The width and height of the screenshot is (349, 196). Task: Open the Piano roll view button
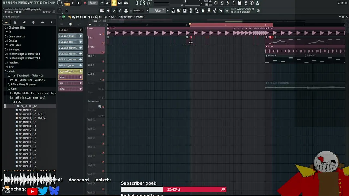pos(179,11)
